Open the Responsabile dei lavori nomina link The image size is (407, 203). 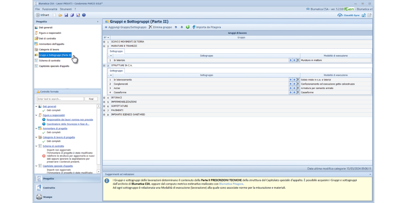(70, 120)
